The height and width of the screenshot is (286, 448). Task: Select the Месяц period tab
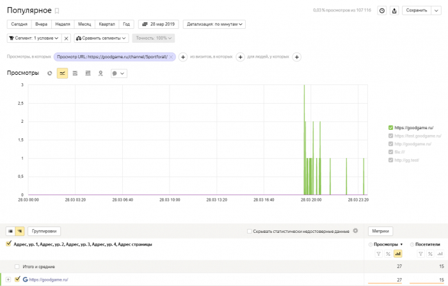click(x=84, y=24)
